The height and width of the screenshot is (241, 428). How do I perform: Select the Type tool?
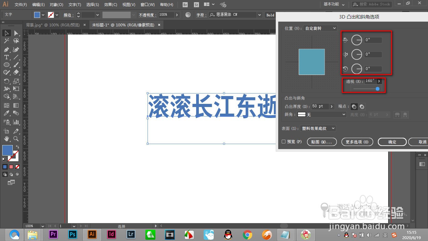pos(6,57)
